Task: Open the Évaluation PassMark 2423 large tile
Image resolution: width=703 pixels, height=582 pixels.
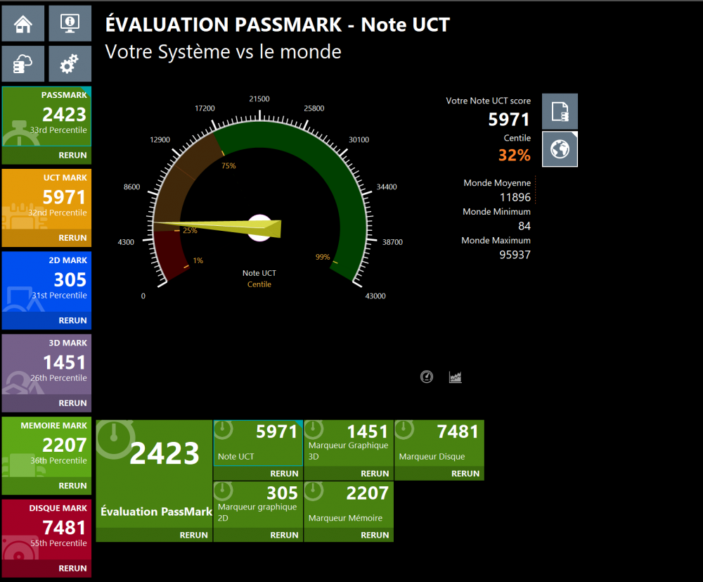Action: point(154,474)
